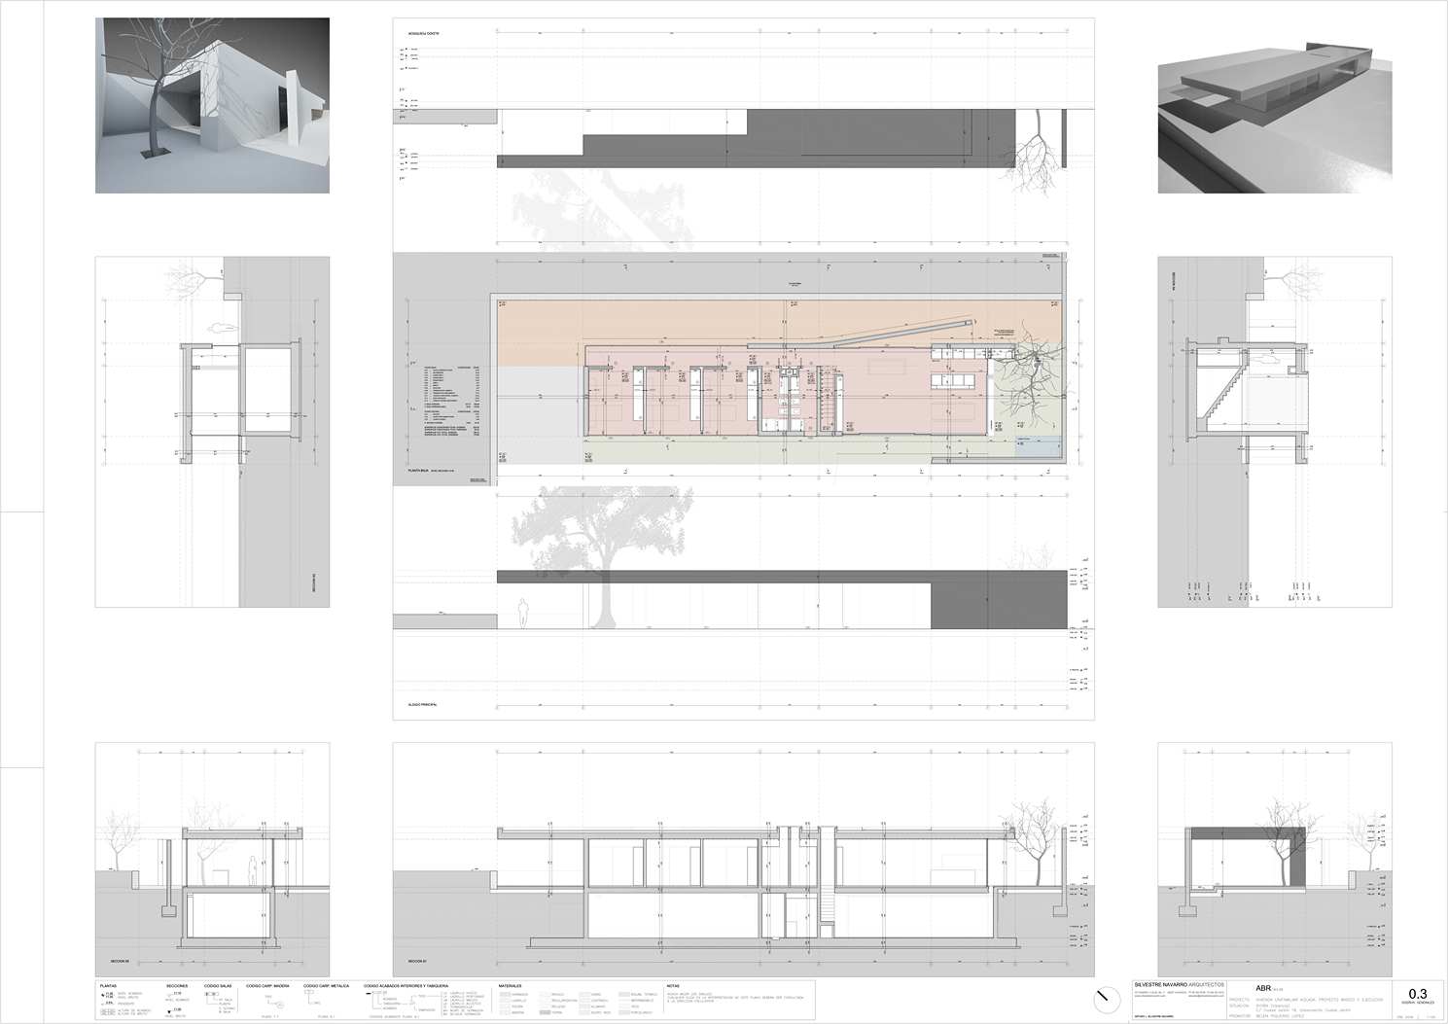Click the human silhouette in main elevation
This screenshot has height=1024, width=1448.
pos(522,612)
